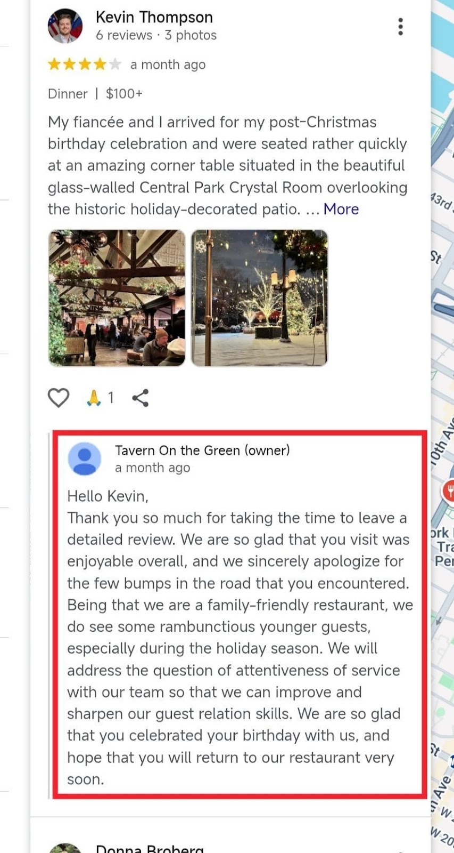Viewport: 454px width, 853px height.
Task: Like the review with the heart icon
Action: pos(59,398)
